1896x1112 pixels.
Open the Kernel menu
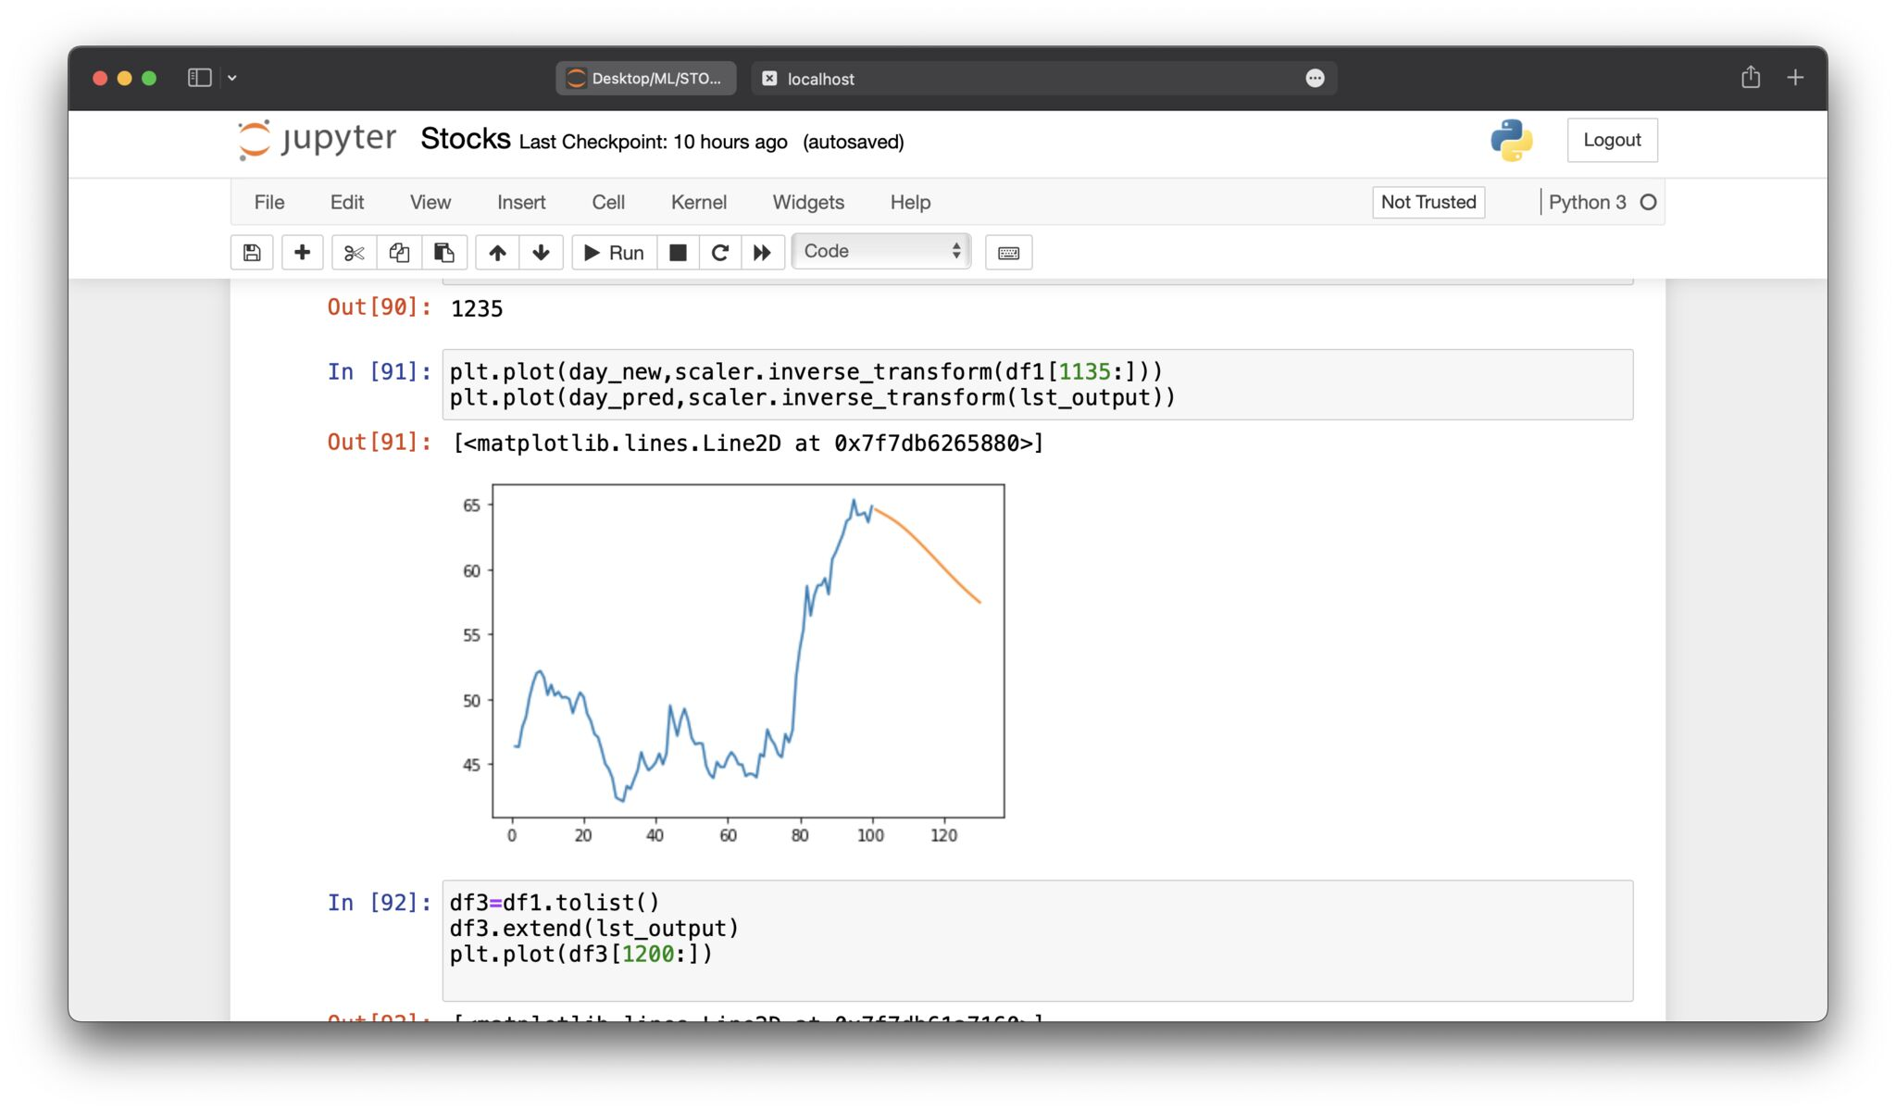pyautogui.click(x=699, y=202)
